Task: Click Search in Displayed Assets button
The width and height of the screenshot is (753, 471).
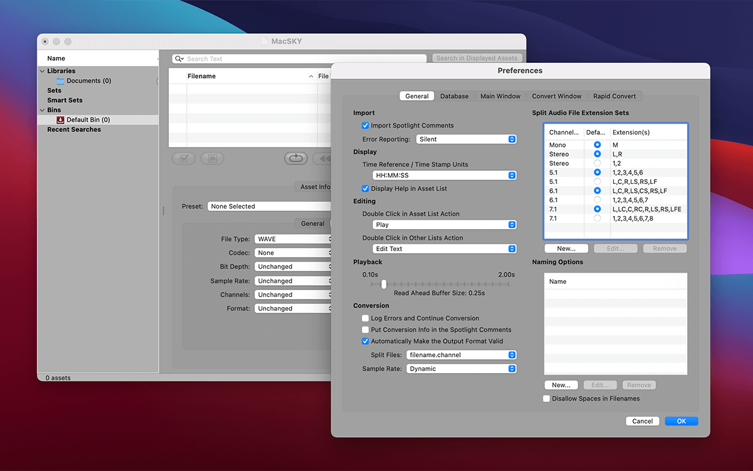Action: [x=477, y=58]
